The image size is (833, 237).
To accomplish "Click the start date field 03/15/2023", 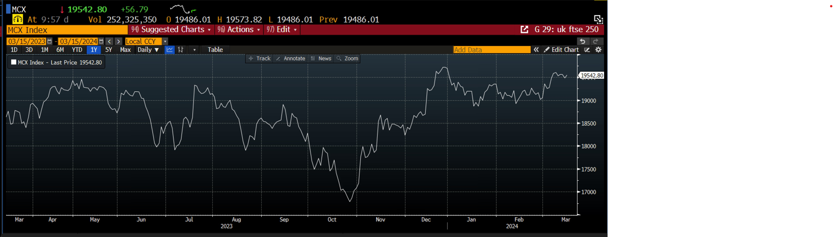I will pos(27,42).
